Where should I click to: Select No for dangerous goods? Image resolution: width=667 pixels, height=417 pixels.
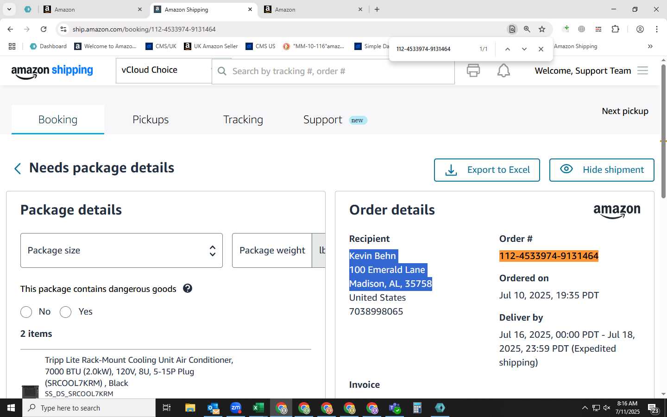pyautogui.click(x=26, y=312)
